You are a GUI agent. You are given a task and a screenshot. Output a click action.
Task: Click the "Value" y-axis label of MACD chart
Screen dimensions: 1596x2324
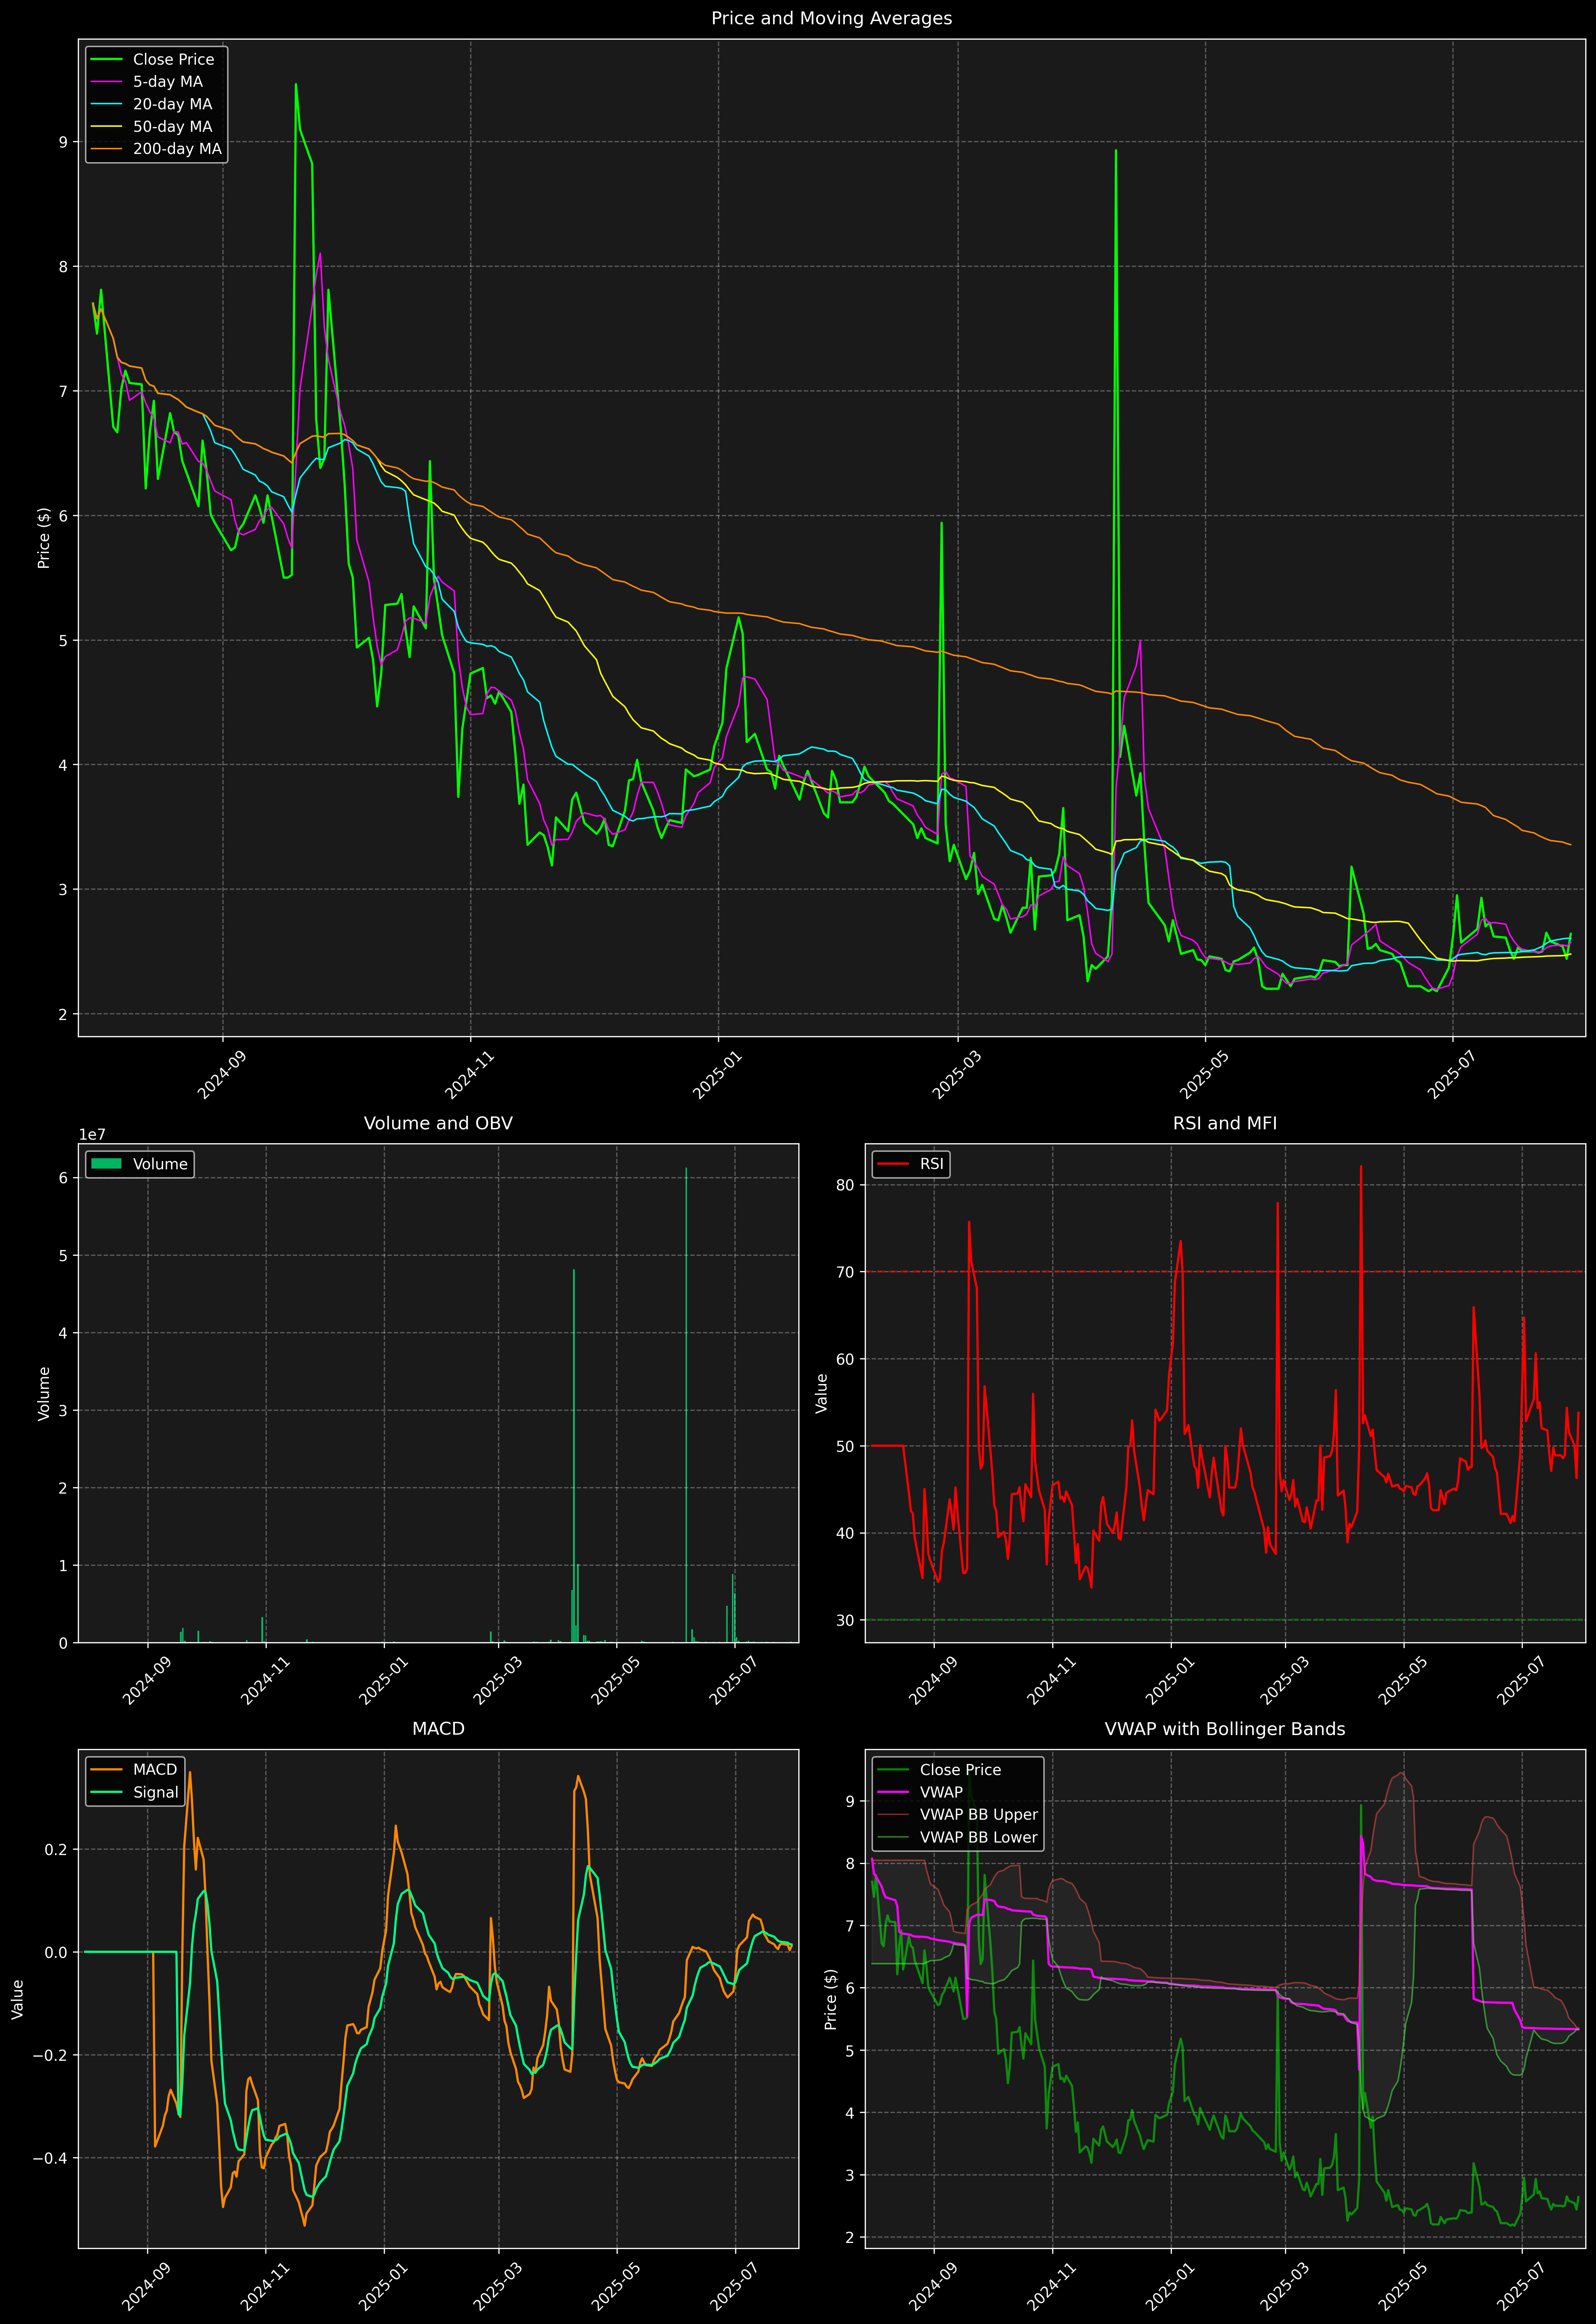click(18, 1999)
